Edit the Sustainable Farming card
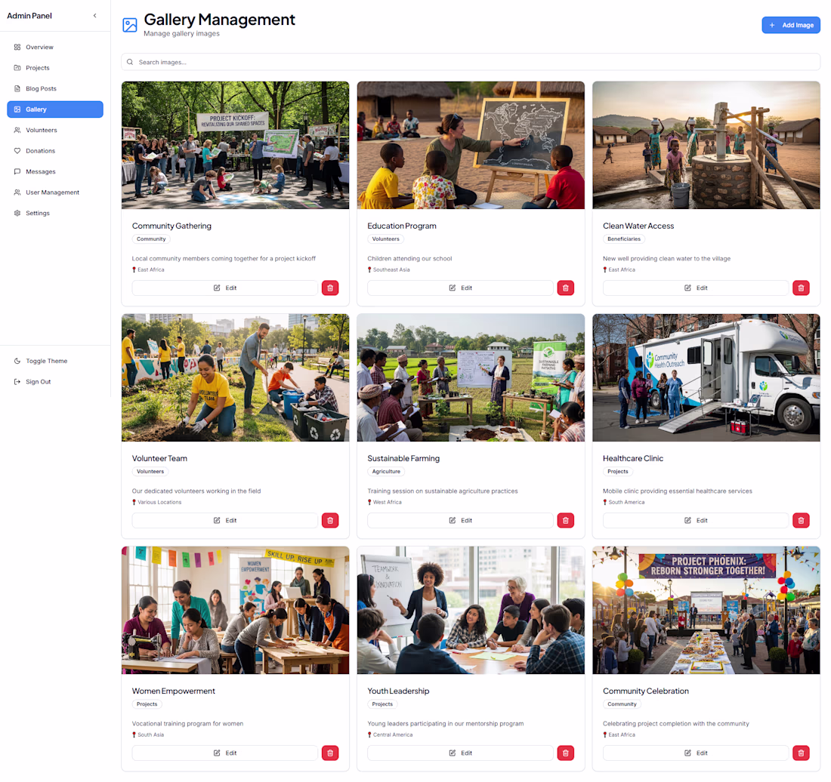The height and width of the screenshot is (782, 831). (460, 520)
